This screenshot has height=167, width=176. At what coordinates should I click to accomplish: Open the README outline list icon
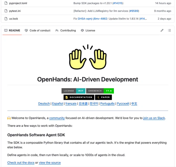(169, 30)
